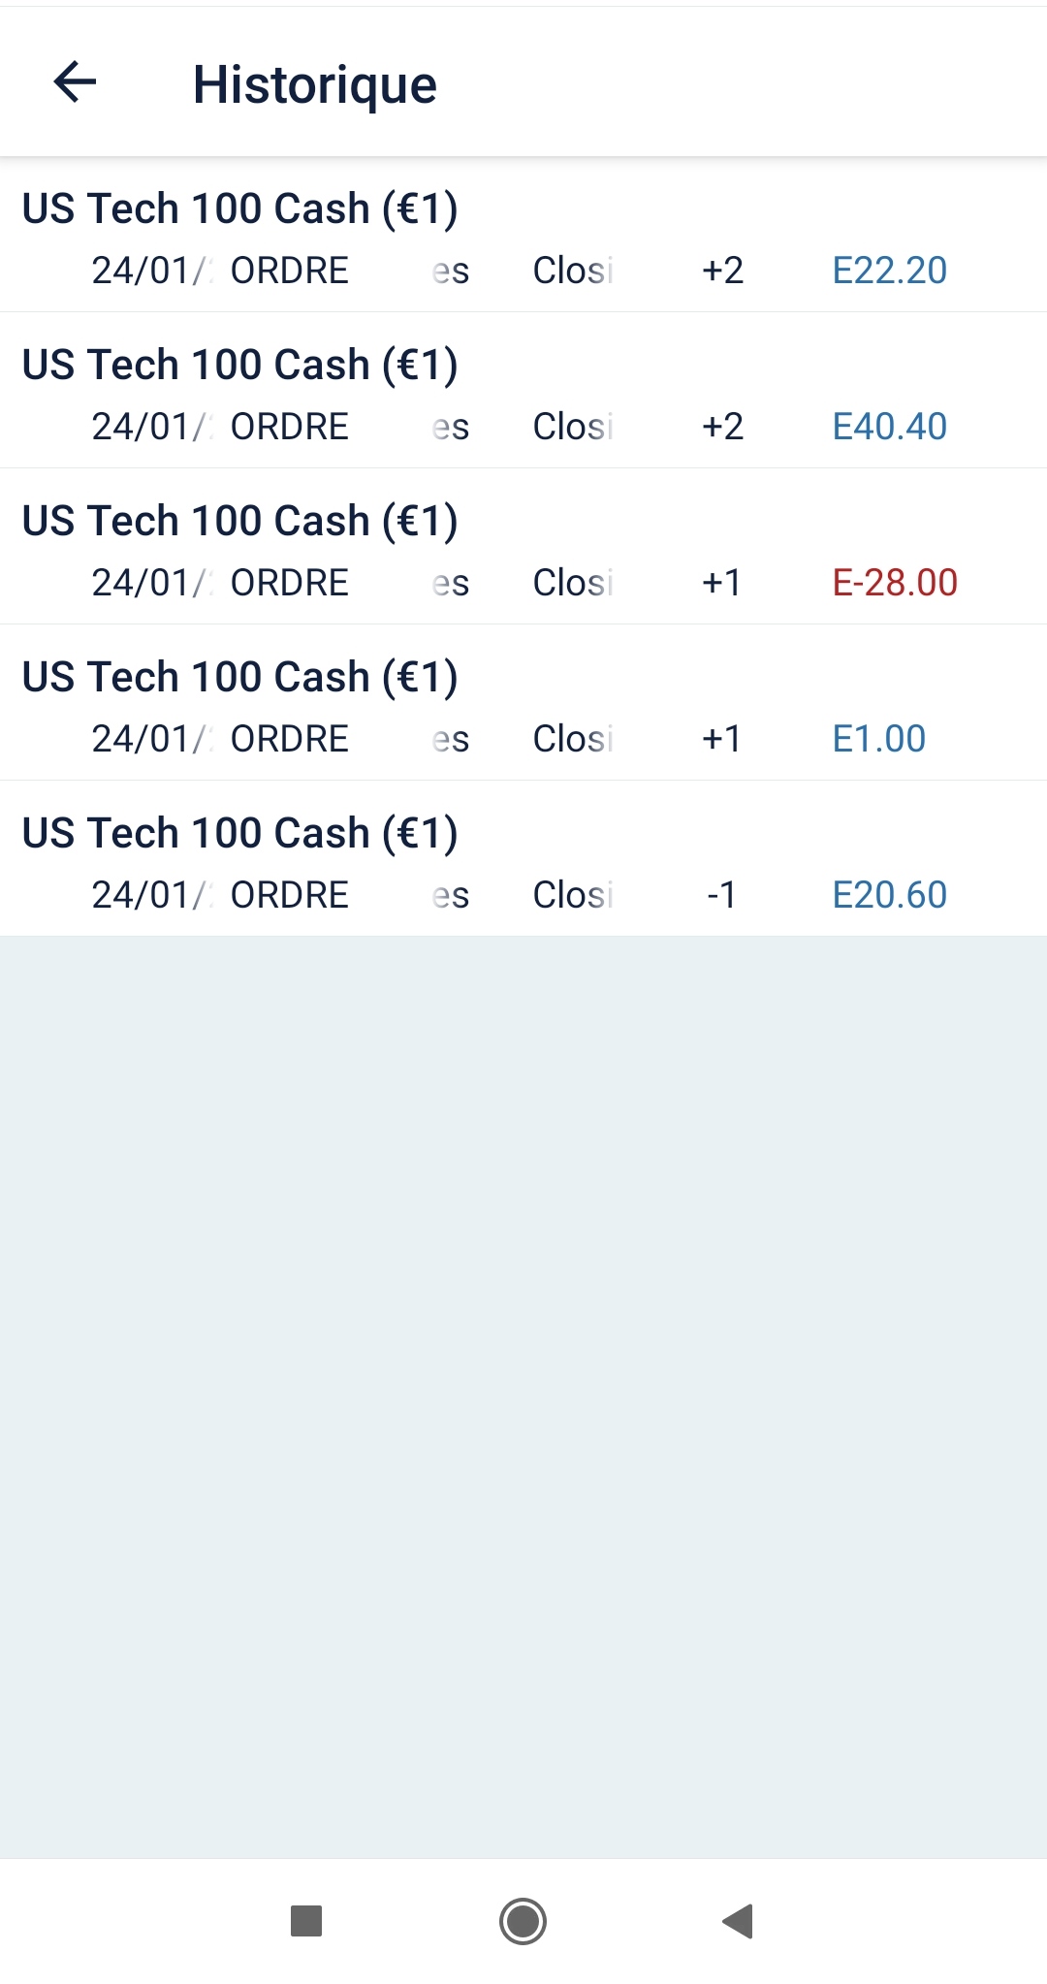The width and height of the screenshot is (1047, 1984).
Task: Tap the -1 quantity in the last row
Action: tap(721, 895)
